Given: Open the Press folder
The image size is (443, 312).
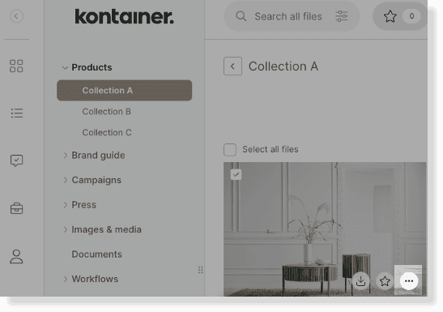Looking at the screenshot, I should [84, 204].
